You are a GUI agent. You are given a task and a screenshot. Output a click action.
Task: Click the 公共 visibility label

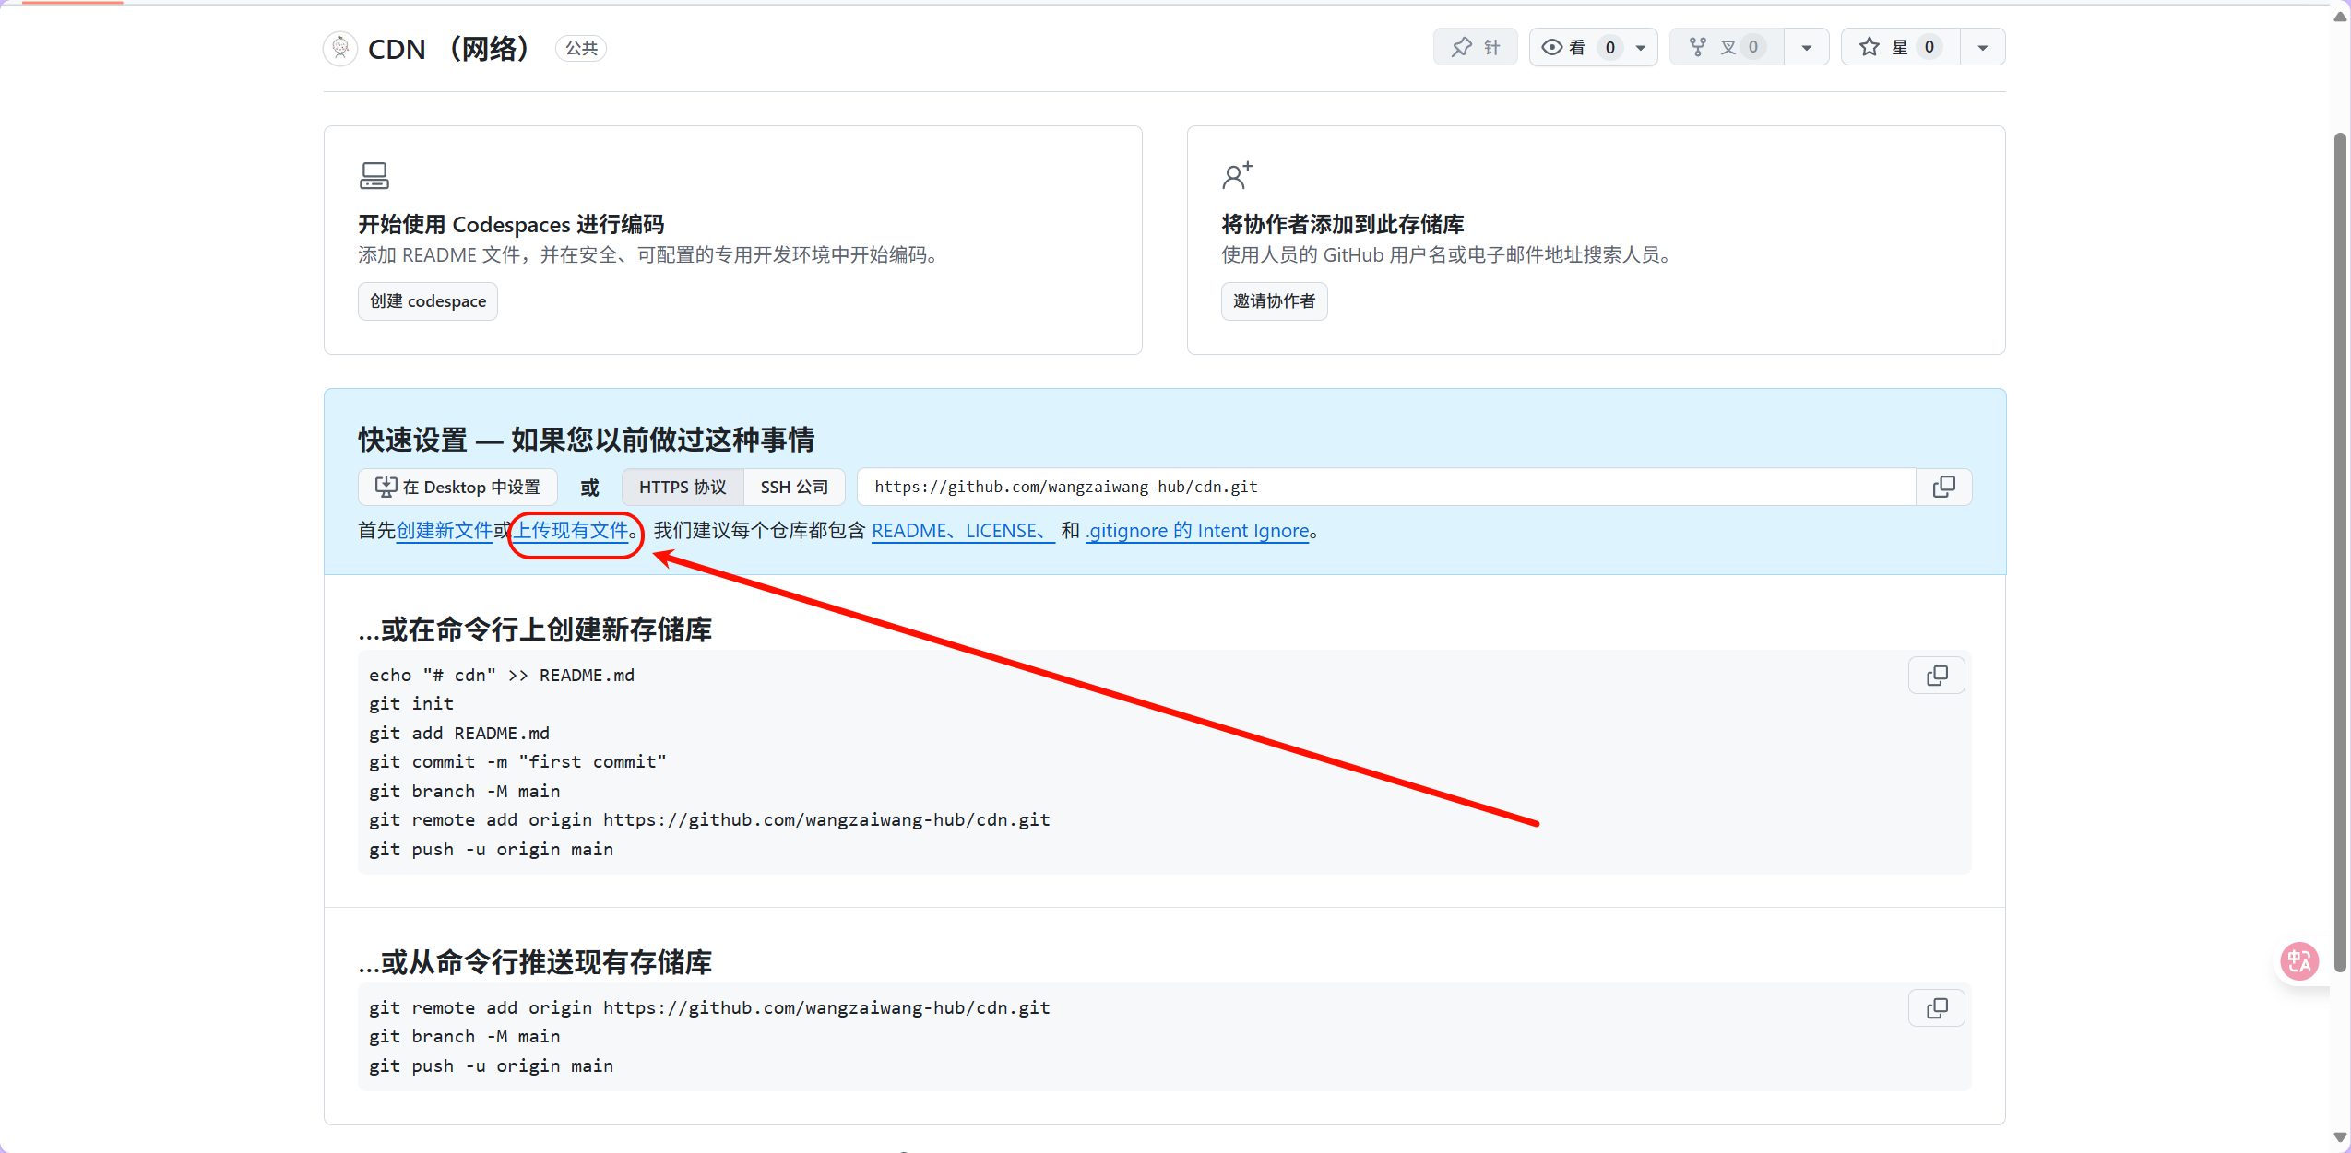(x=581, y=48)
